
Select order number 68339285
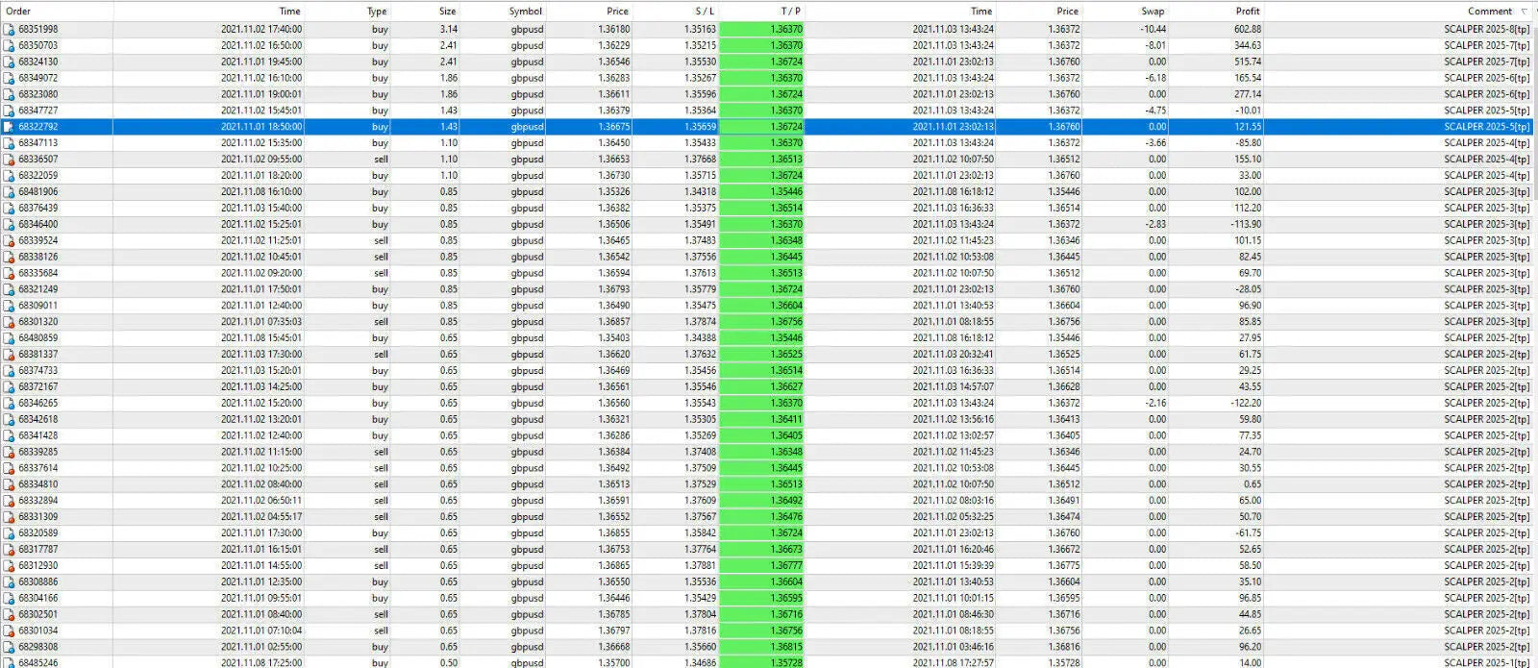pos(37,452)
